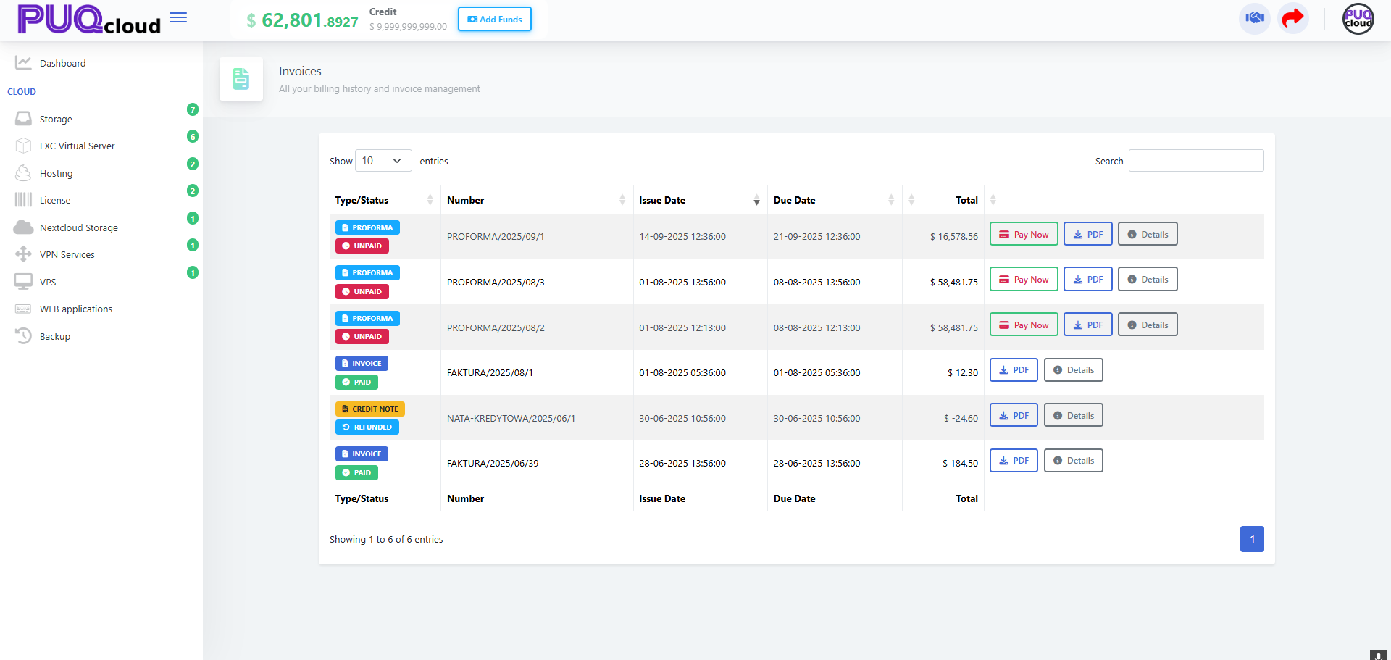Toggle the hamburger sidebar menu

[178, 18]
